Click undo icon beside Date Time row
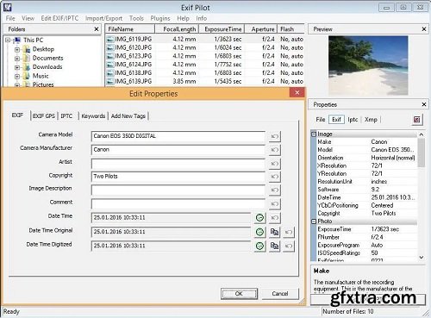This screenshot has height=318, width=431. 275,218
